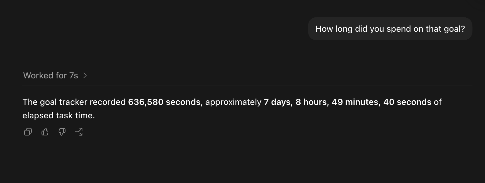
Task: Open the Worked for 7s details label
Action: tap(50, 75)
